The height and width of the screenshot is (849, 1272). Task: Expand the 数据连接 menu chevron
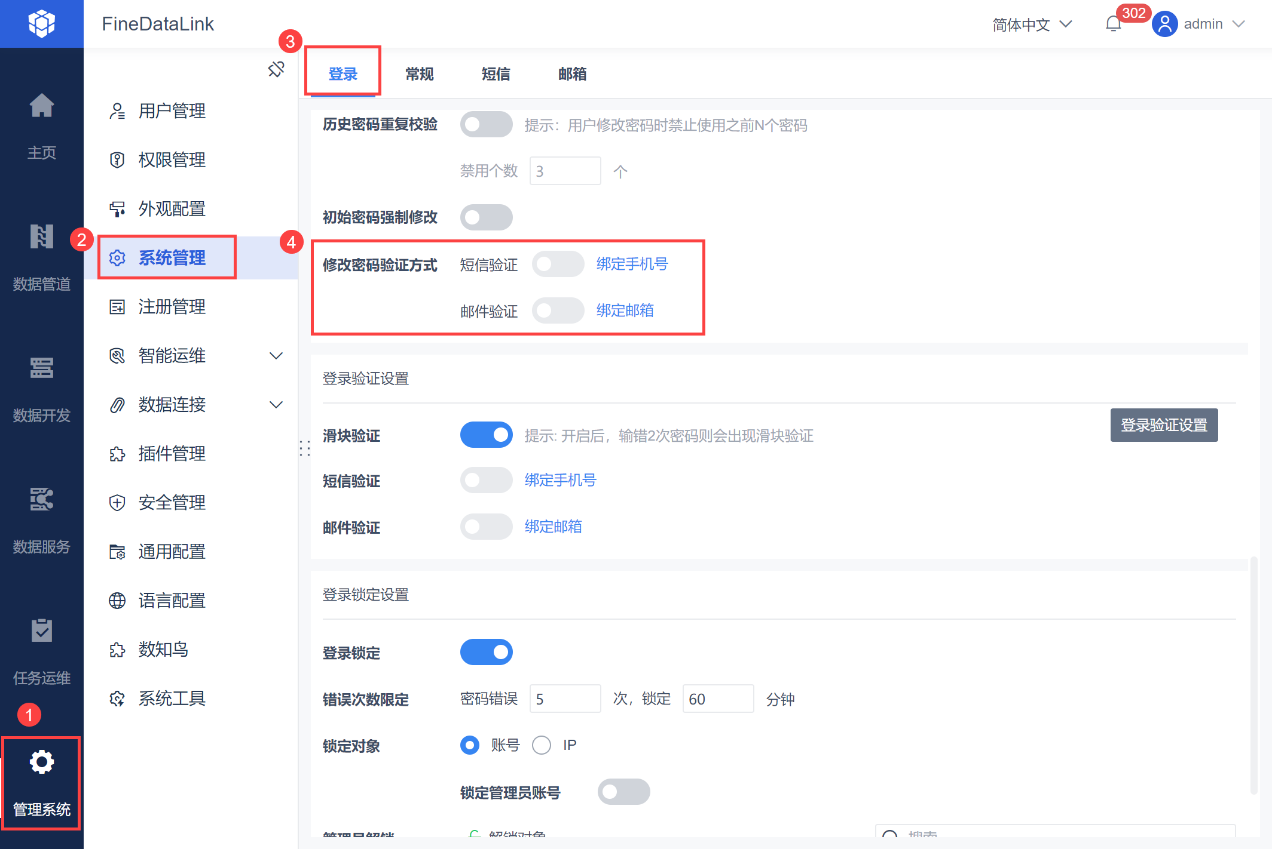click(276, 405)
